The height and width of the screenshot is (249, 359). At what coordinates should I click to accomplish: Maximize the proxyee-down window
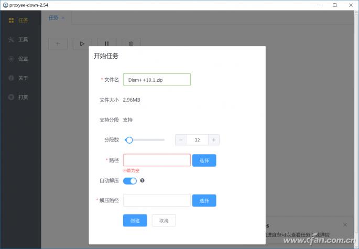pos(335,5)
